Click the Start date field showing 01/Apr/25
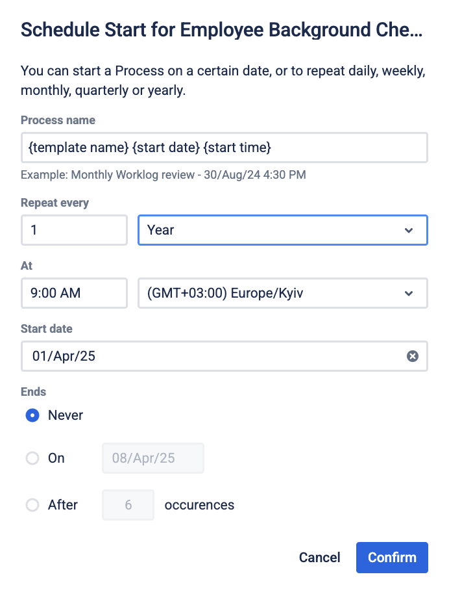 [x=214, y=356]
